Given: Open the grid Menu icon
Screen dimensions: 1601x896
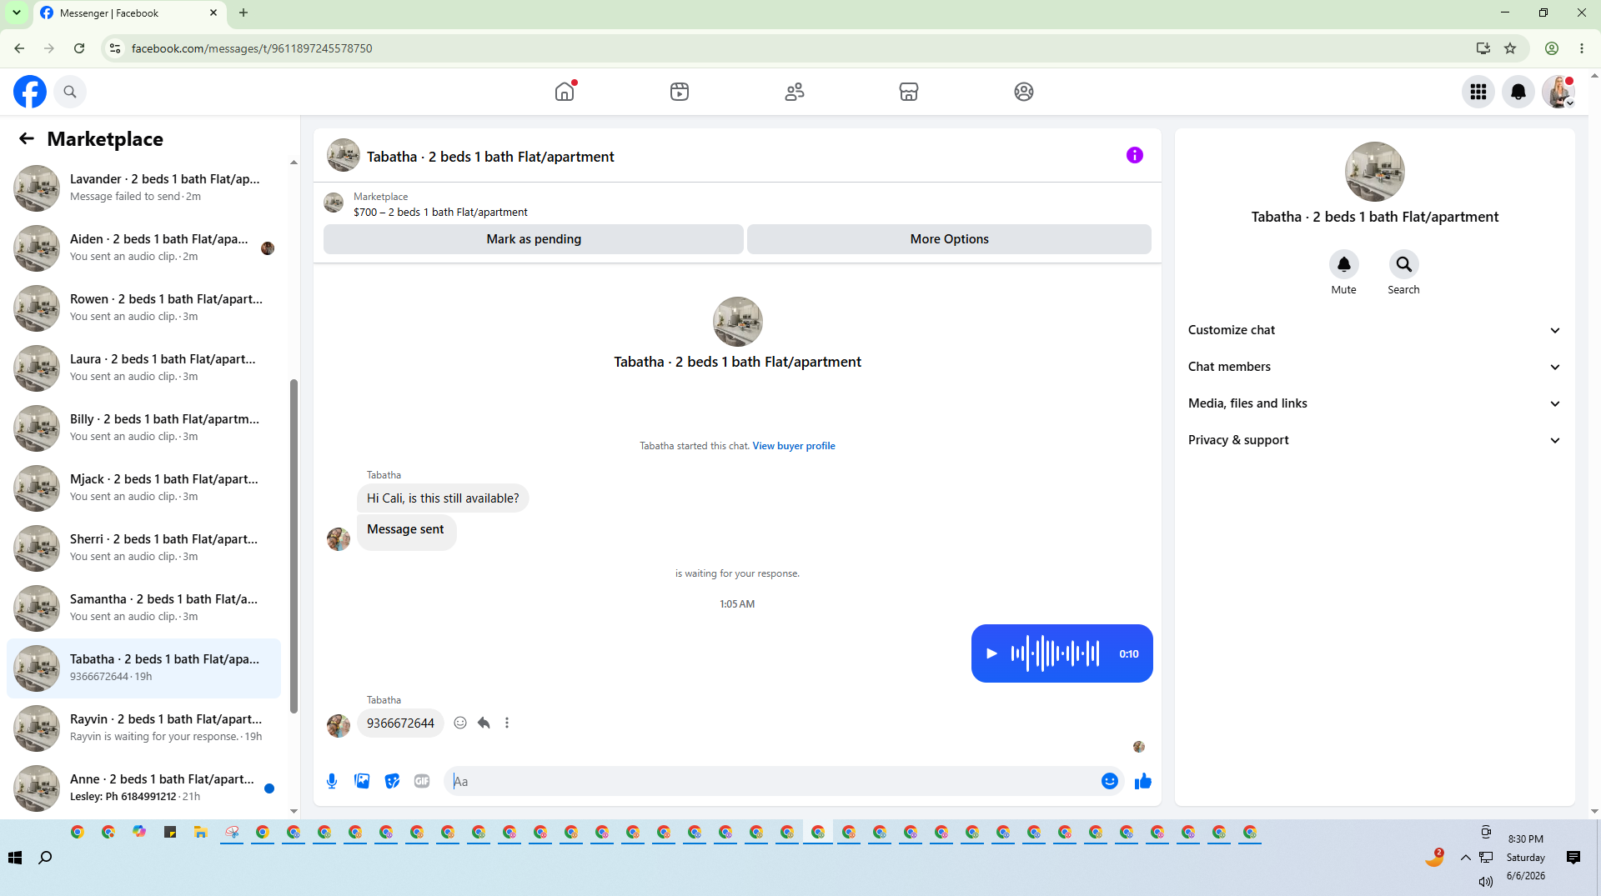Looking at the screenshot, I should (1478, 92).
